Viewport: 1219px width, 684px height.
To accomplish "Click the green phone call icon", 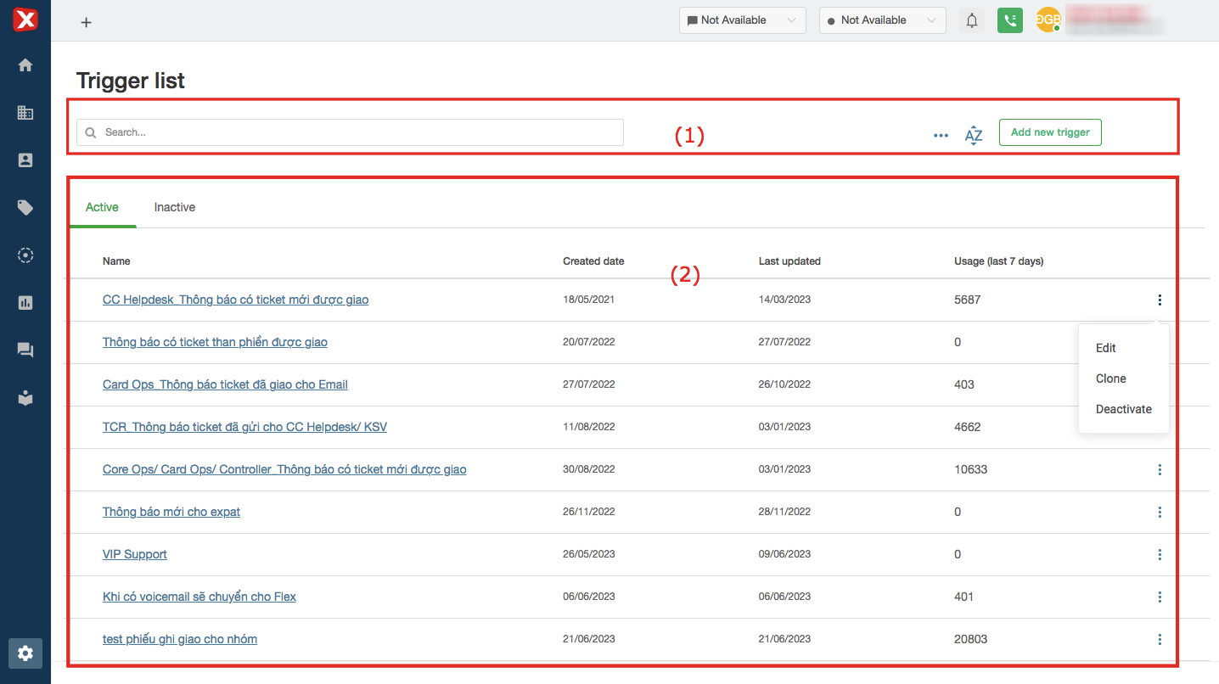I will (1009, 20).
